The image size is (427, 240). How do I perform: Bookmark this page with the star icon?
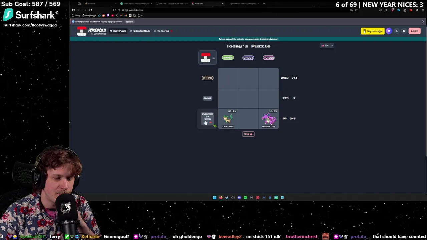(x=356, y=10)
